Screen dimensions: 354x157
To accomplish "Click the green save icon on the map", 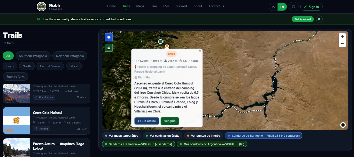I will pyautogui.click(x=109, y=48).
